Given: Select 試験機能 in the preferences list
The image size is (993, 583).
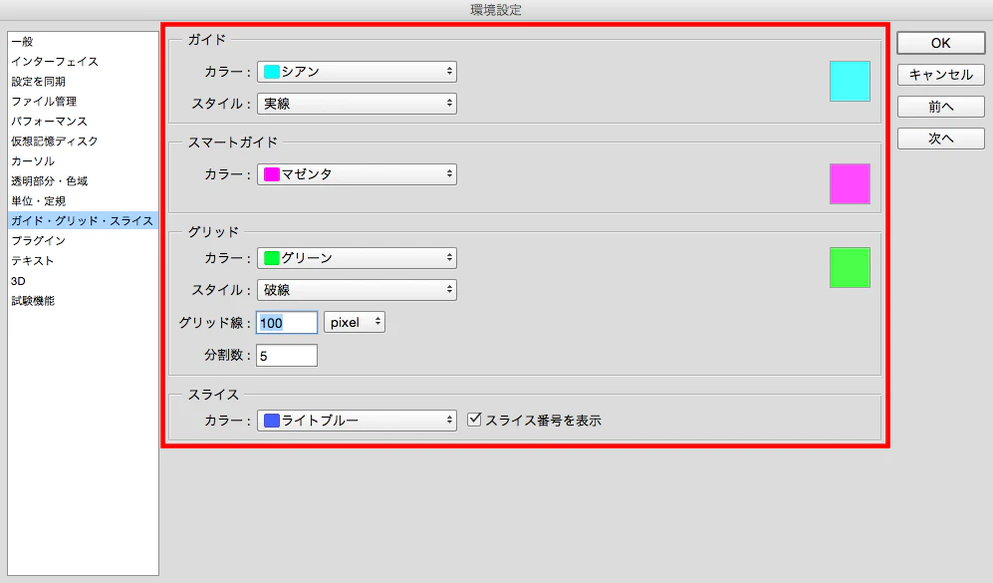Looking at the screenshot, I should [x=83, y=300].
